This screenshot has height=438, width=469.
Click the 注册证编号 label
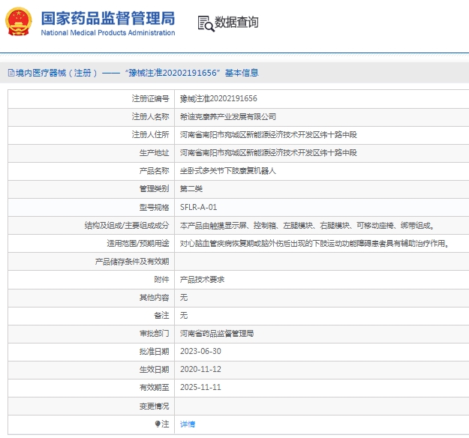[x=150, y=99]
